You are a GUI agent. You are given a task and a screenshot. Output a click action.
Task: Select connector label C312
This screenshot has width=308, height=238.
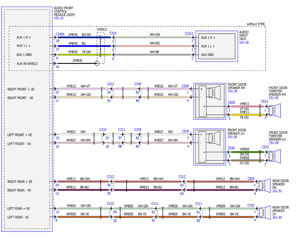(x=182, y=177)
